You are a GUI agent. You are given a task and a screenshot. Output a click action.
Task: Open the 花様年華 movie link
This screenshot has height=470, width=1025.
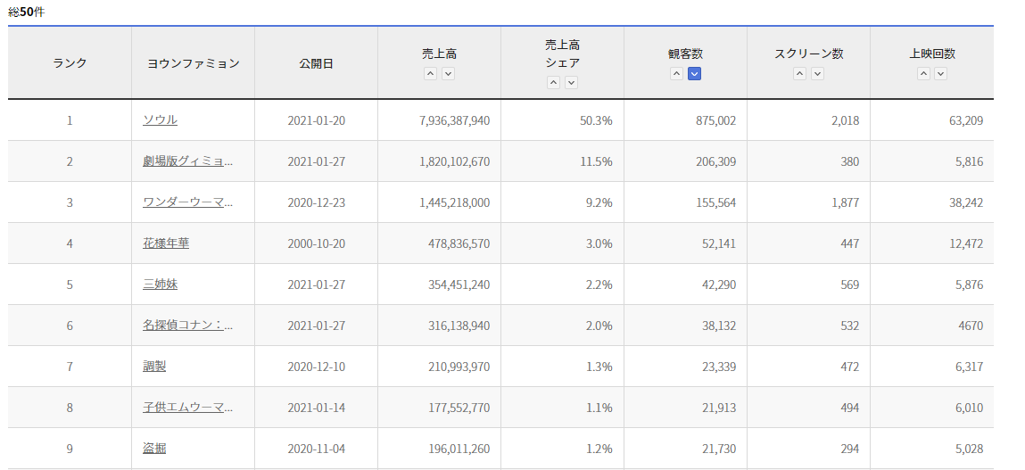165,243
